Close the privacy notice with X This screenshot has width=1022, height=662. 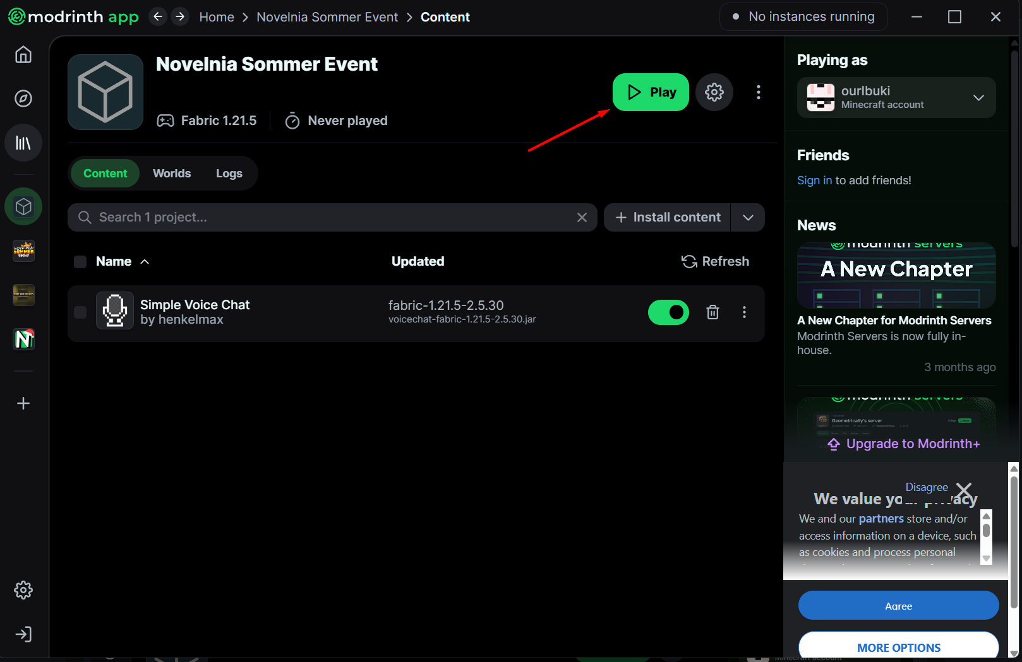point(964,491)
